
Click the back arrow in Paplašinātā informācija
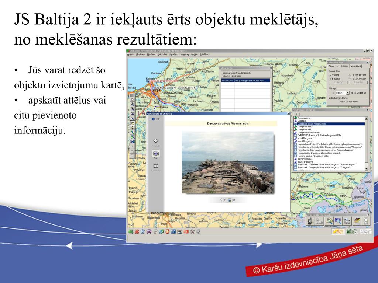pos(153,119)
